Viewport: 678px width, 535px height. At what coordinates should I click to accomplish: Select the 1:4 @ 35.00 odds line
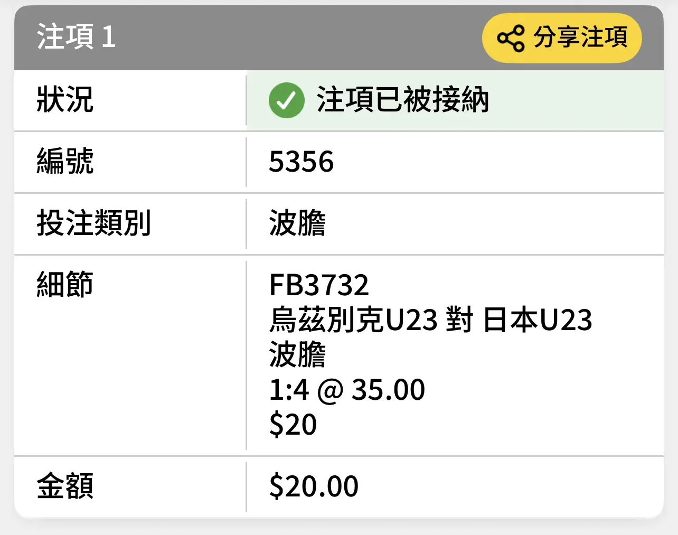point(347,390)
